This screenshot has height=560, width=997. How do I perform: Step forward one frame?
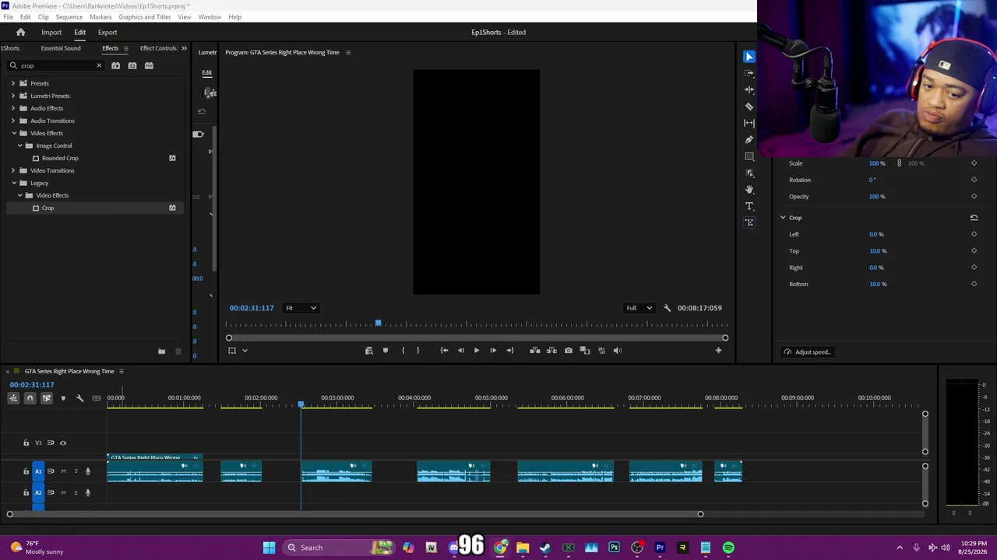[x=493, y=351]
